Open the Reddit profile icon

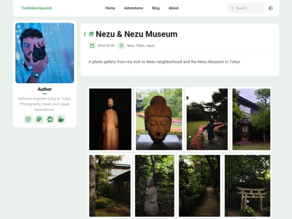50,119
